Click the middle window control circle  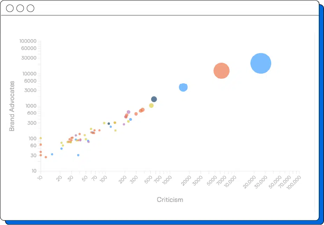point(20,8)
